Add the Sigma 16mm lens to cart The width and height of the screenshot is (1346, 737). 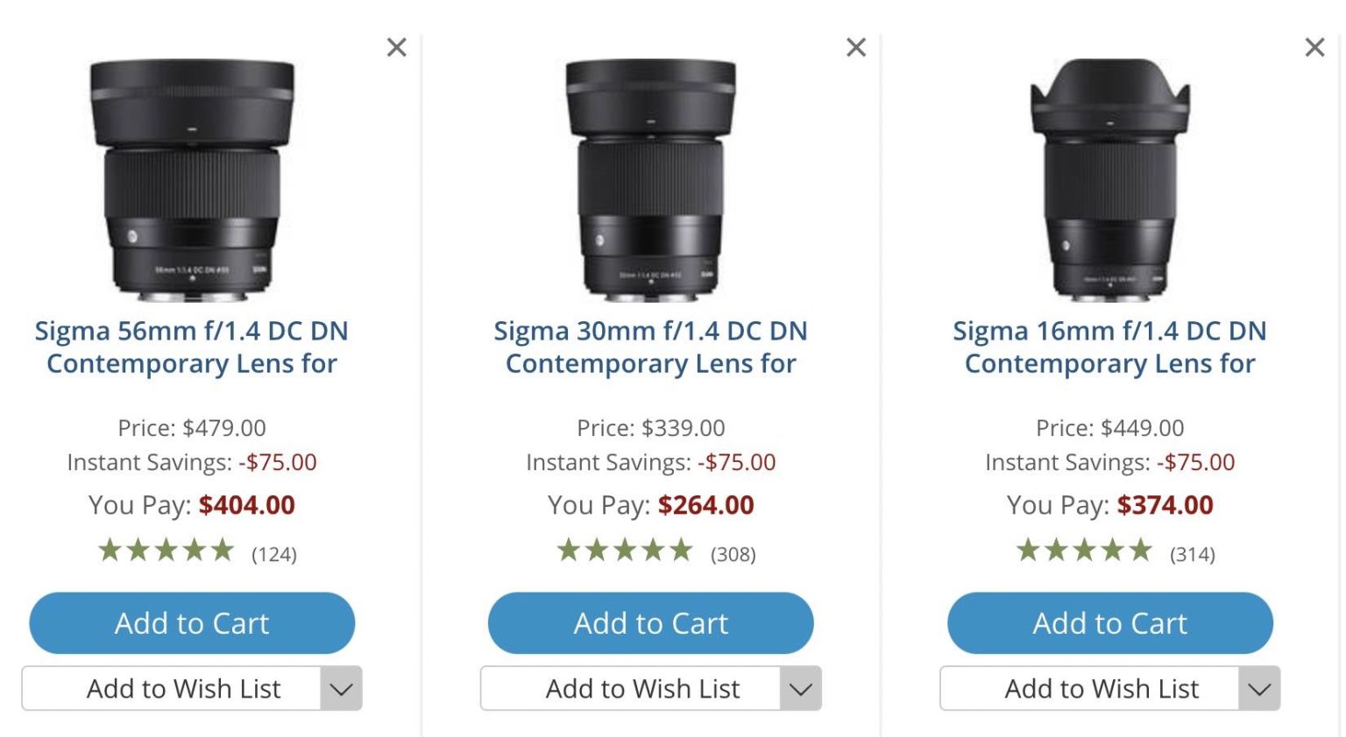coord(1109,623)
